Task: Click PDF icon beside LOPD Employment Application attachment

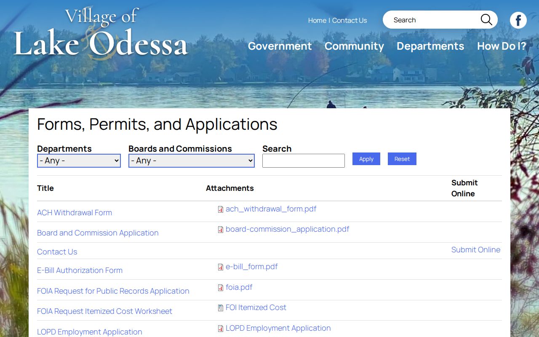Action: coord(221,329)
